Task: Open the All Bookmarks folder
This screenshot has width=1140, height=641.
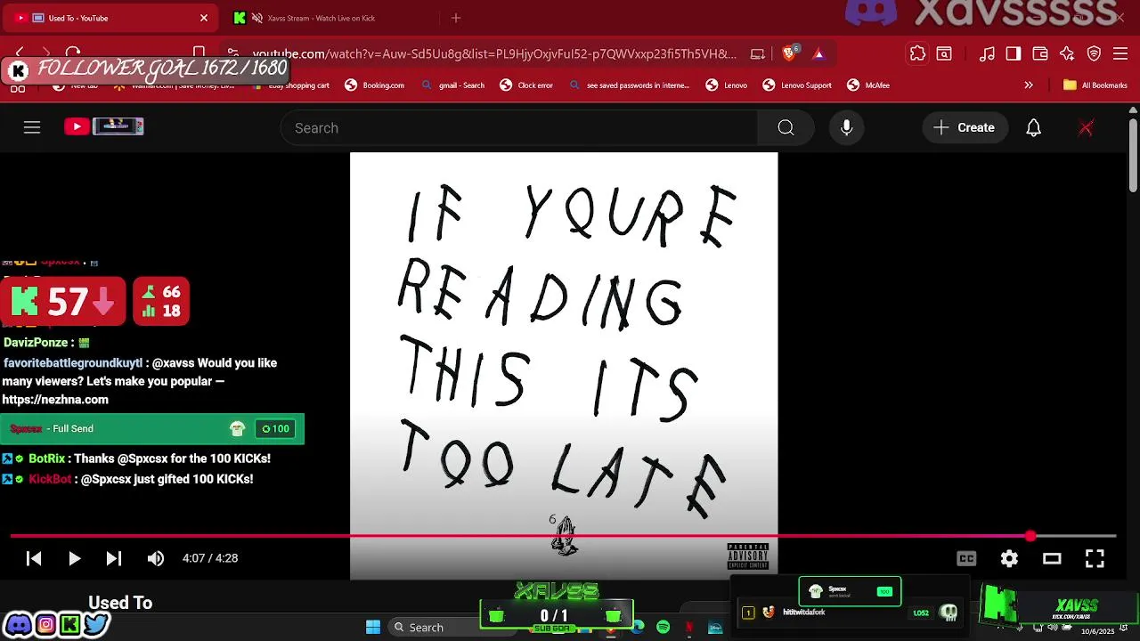Action: [x=1095, y=85]
